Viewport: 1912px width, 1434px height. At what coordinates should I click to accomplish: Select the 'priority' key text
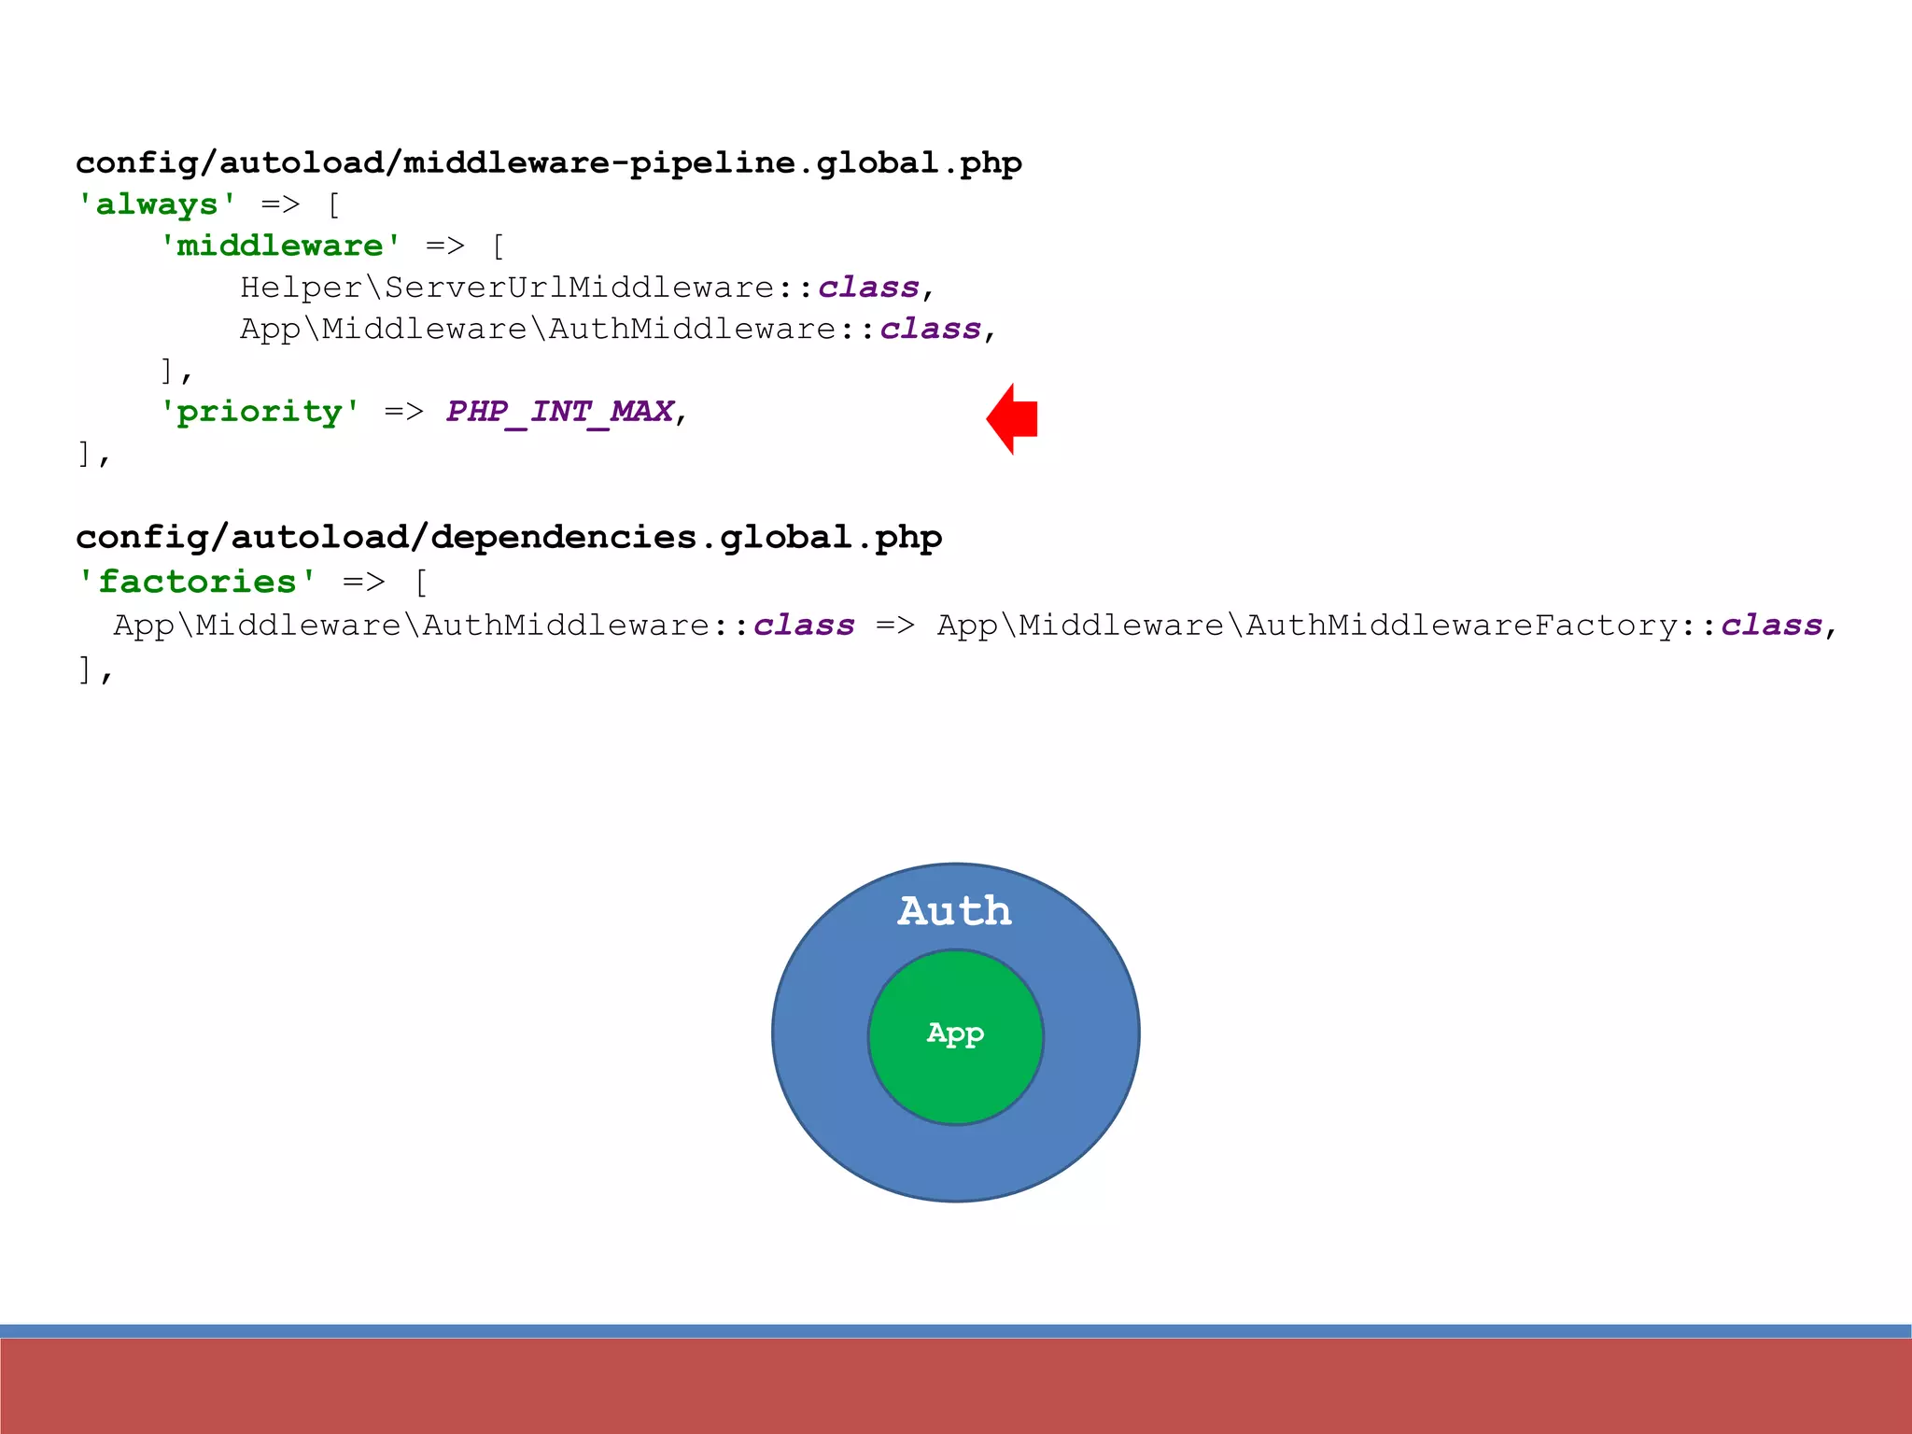click(x=260, y=412)
